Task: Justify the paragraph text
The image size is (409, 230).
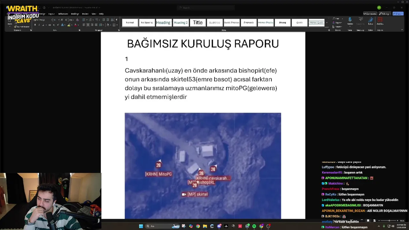Action: [x=96, y=25]
